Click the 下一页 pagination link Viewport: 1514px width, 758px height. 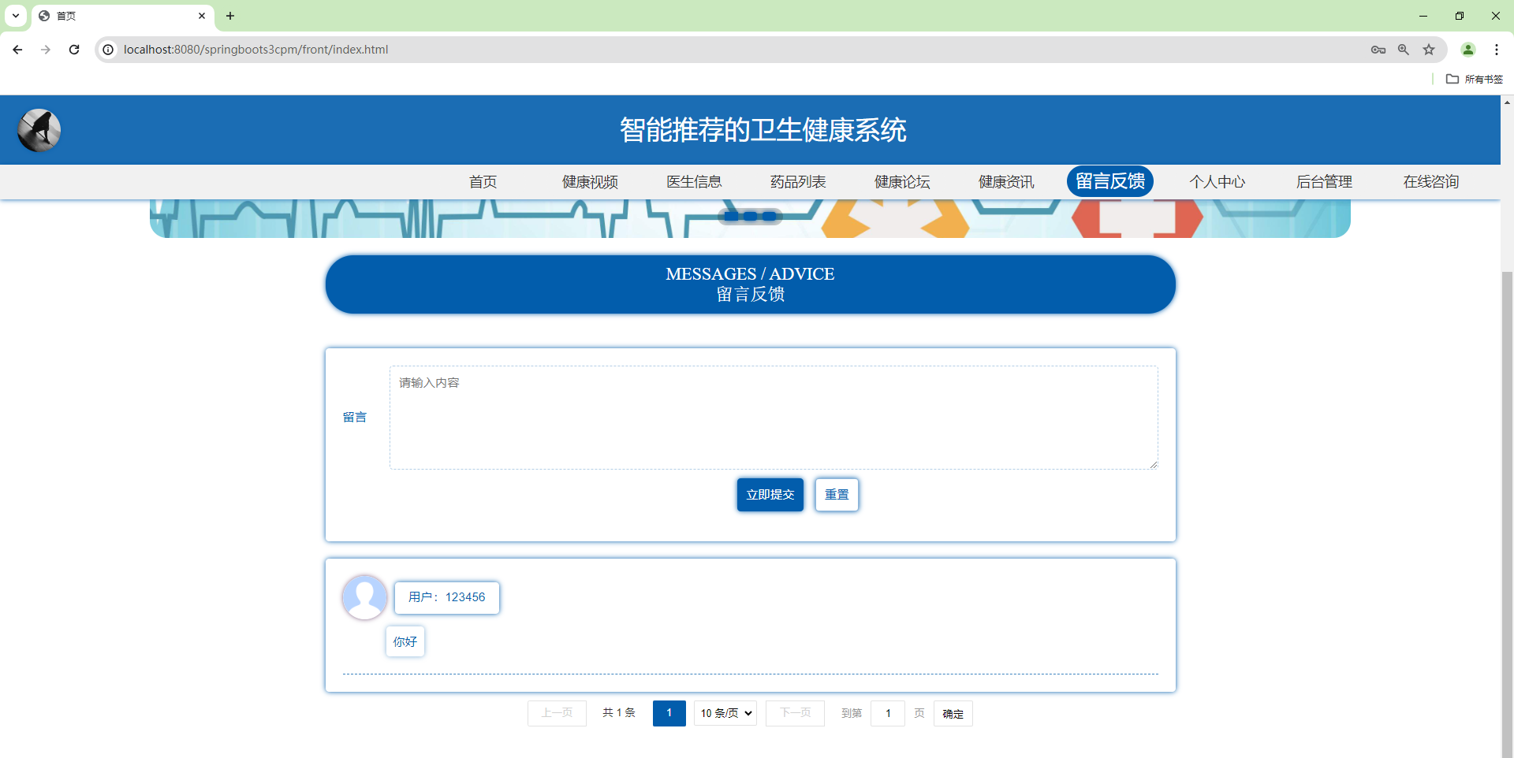(x=795, y=713)
